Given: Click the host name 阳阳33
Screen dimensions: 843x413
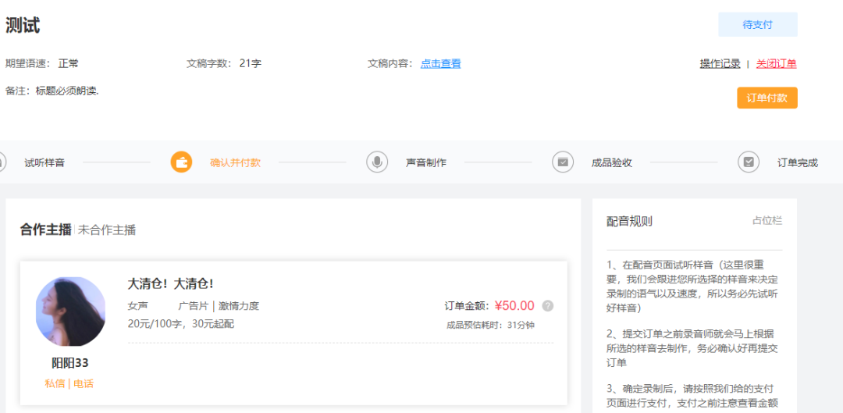Looking at the screenshot, I should 70,363.
